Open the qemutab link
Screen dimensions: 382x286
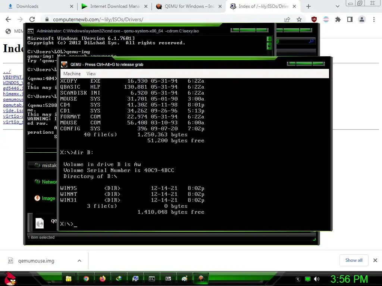pos(13,105)
